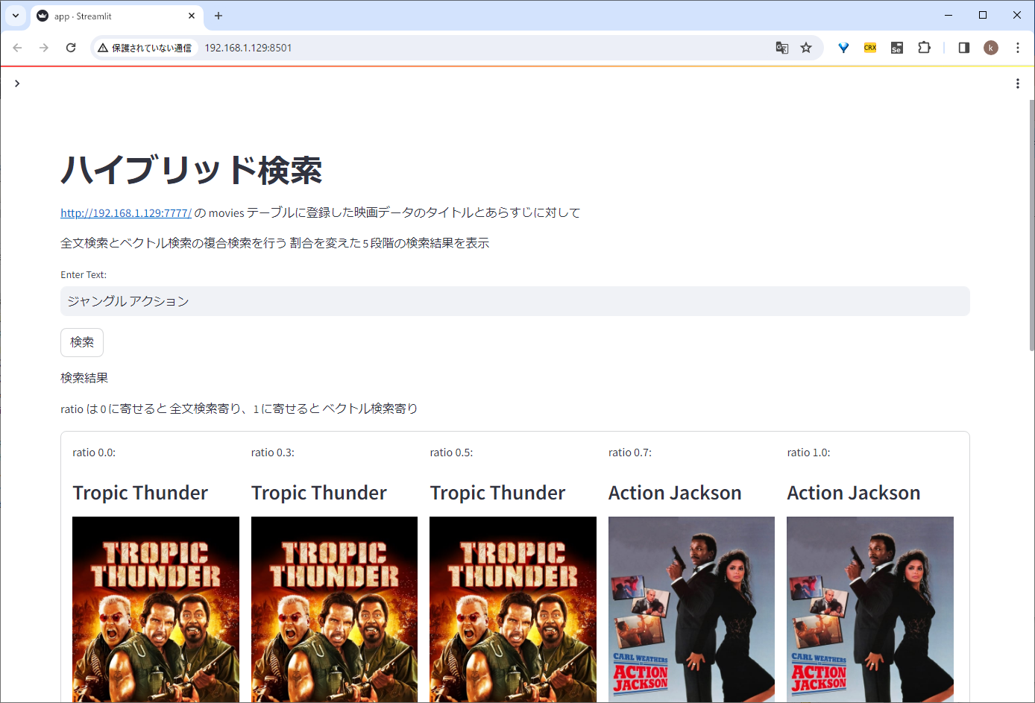Screen dimensions: 1035x703
Task: Click the ratio 0.7: label
Action: 630,453
